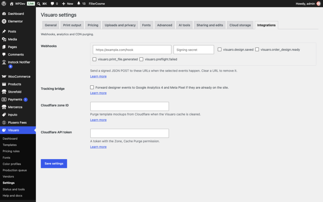Click the Mercenza store icon
The width and height of the screenshot is (323, 202).
click(4, 107)
